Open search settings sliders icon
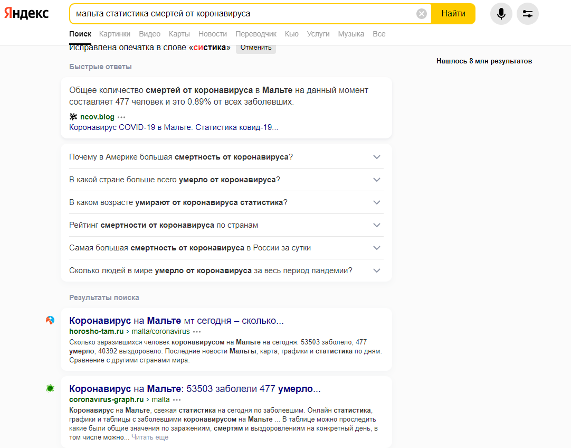The image size is (571, 448). 527,14
